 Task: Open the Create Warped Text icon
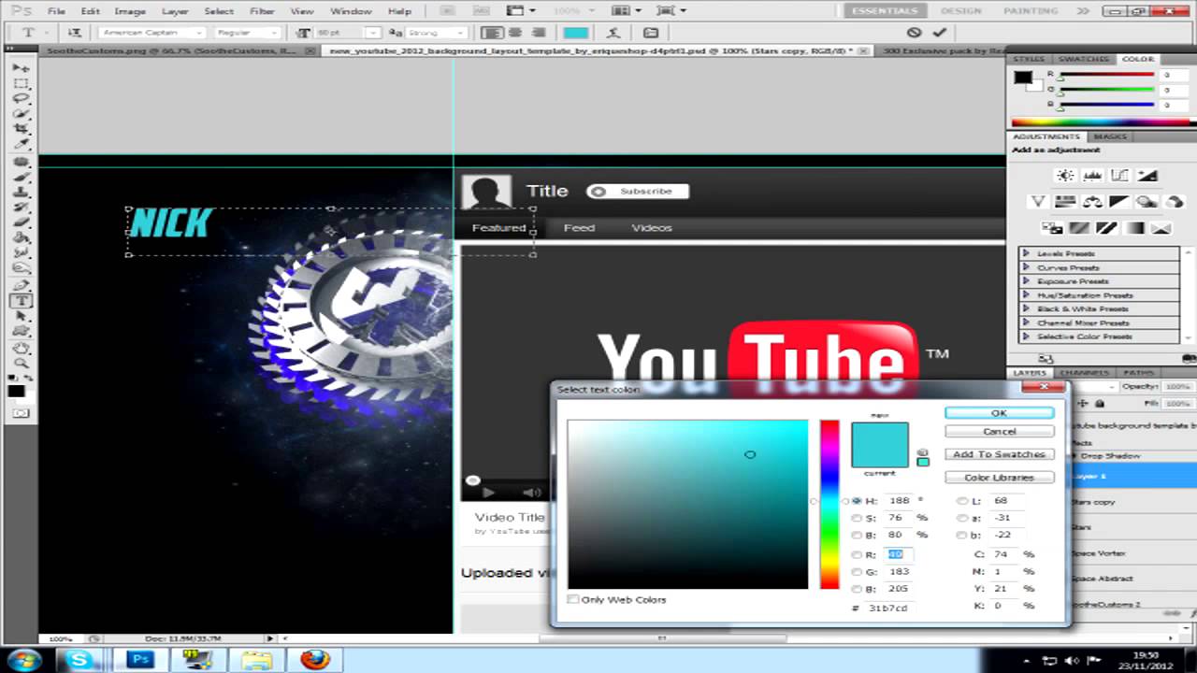(615, 33)
